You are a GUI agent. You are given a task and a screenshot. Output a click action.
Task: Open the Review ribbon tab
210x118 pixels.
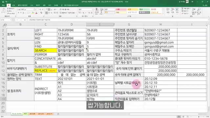(x=44, y=5)
